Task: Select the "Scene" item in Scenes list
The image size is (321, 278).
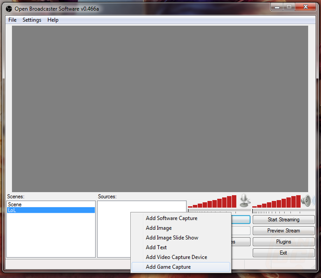Action: coord(15,204)
